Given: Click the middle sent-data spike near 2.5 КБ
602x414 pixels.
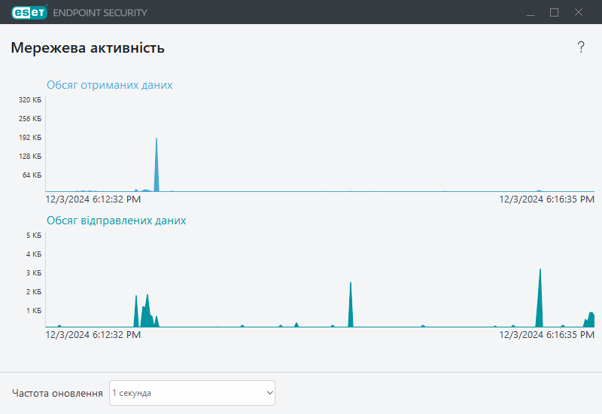Looking at the screenshot, I should pos(351,309).
